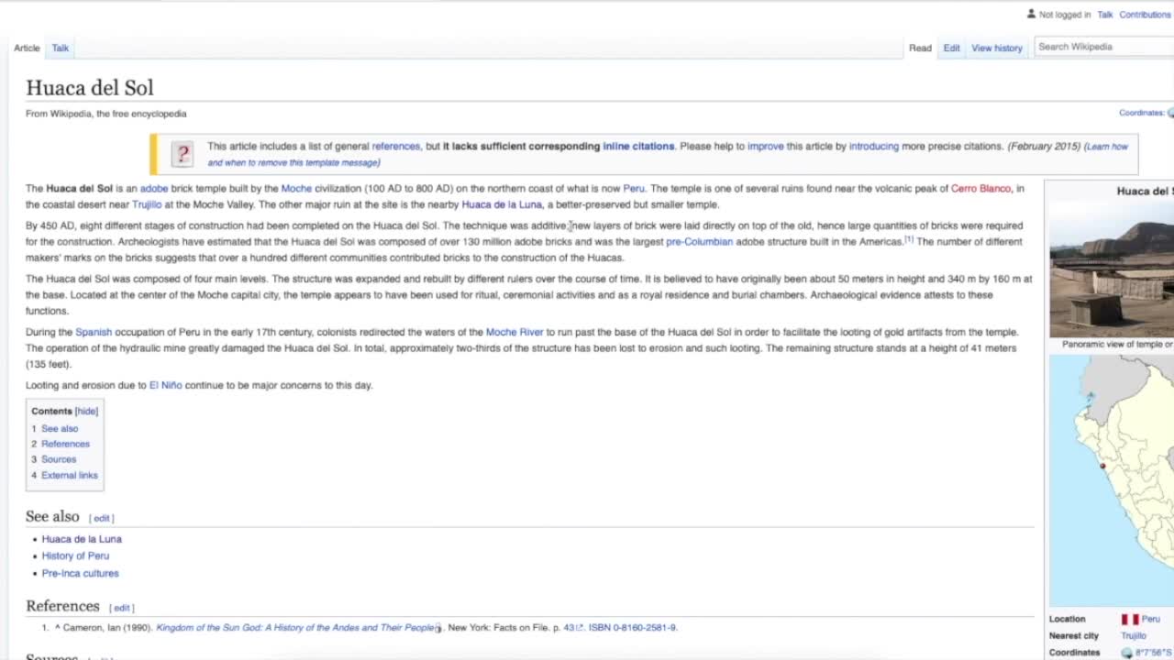Viewport: 1174px width, 660px height.
Task: Open History of Peru link
Action: coord(75,555)
